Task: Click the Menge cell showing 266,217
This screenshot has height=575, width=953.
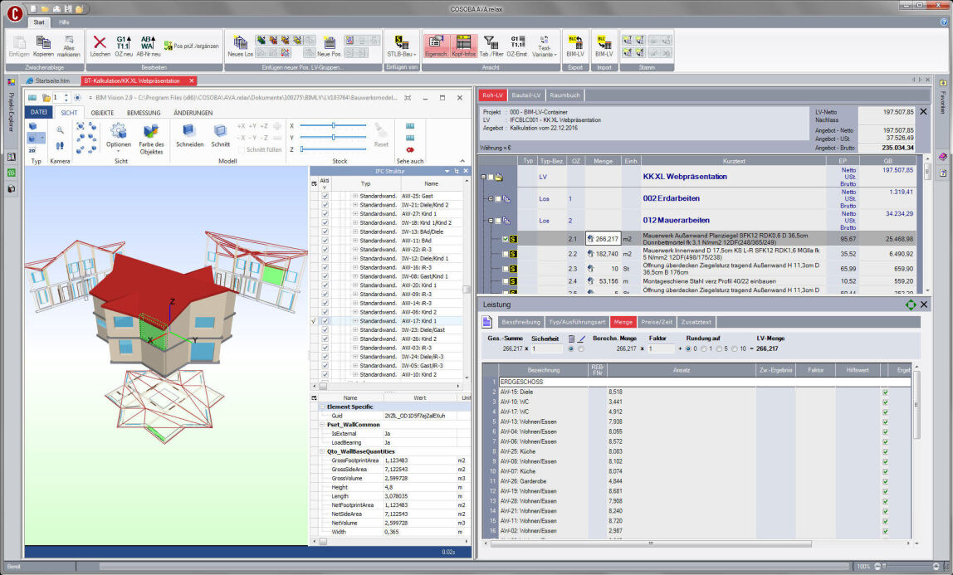Action: 603,239
